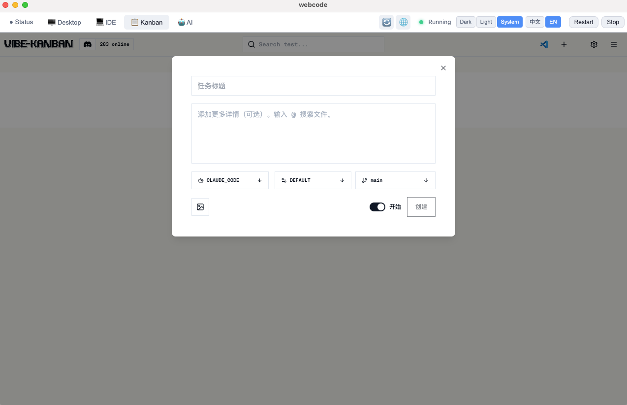Switch theme to Dark mode
627x405 pixels.
pyautogui.click(x=465, y=22)
